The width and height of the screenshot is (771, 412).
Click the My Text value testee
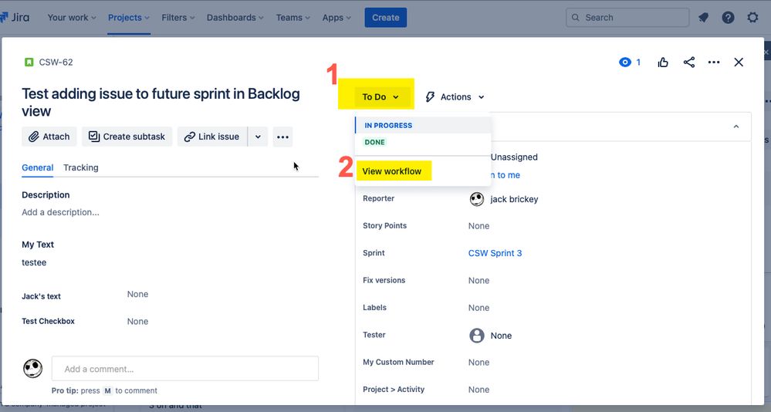point(34,262)
